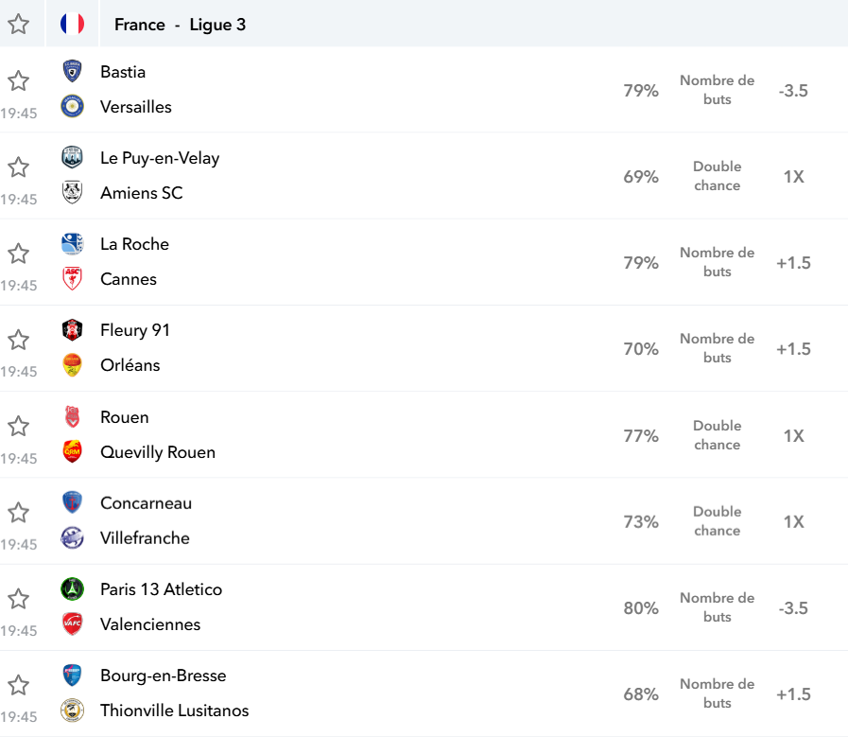Select the Bourg-en-Bresse team name
The image size is (848, 737).
(164, 676)
